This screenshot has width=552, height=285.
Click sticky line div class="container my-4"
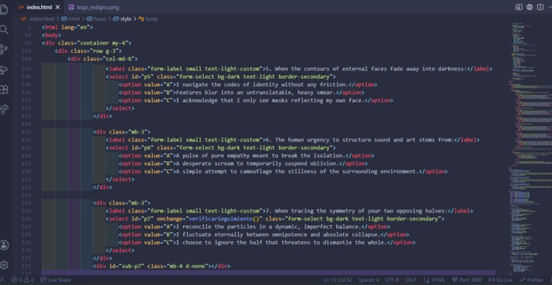86,43
